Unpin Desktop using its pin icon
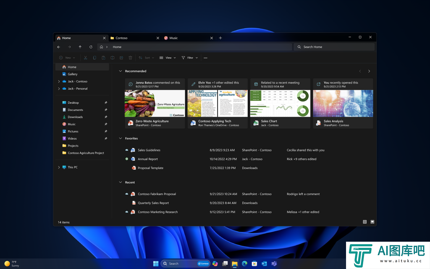 click(x=106, y=103)
